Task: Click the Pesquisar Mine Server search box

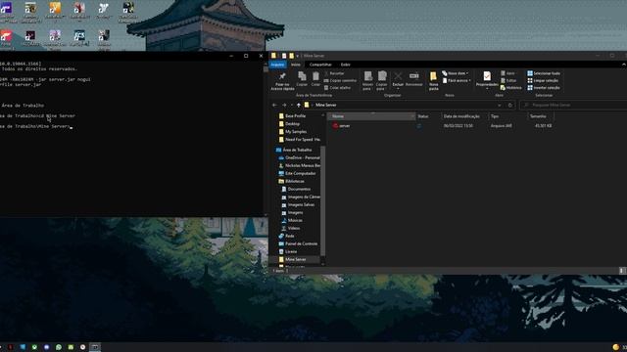Action: pos(574,105)
